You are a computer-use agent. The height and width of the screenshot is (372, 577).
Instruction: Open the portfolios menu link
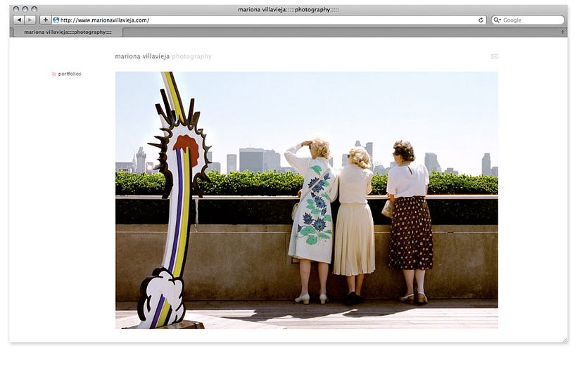70,74
